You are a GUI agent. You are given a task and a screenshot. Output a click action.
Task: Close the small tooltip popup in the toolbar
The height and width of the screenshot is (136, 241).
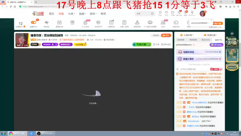(211, 20)
